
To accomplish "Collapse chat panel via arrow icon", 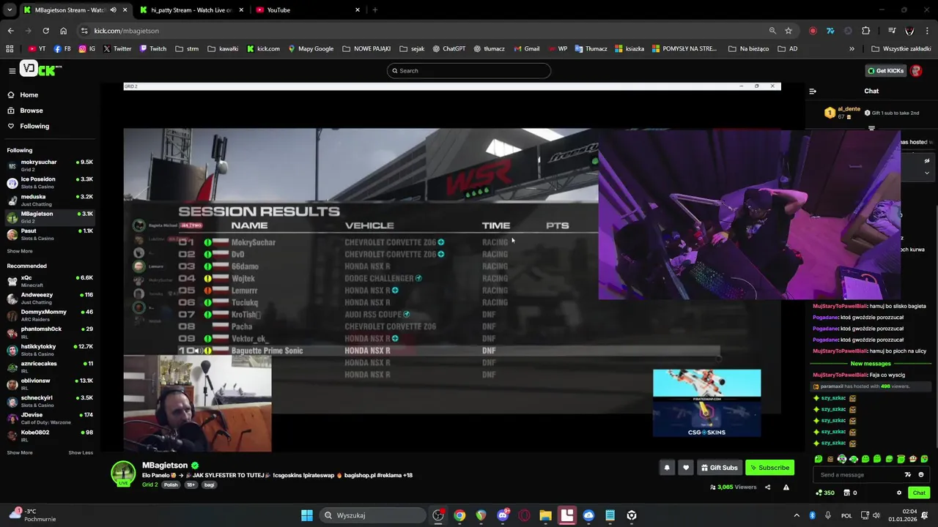I will [x=812, y=91].
